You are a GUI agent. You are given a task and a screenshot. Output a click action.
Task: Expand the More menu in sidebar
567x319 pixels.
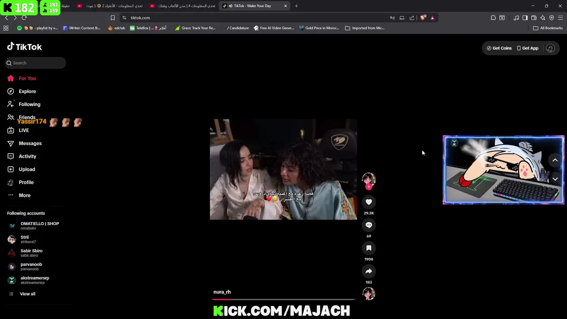click(19, 195)
